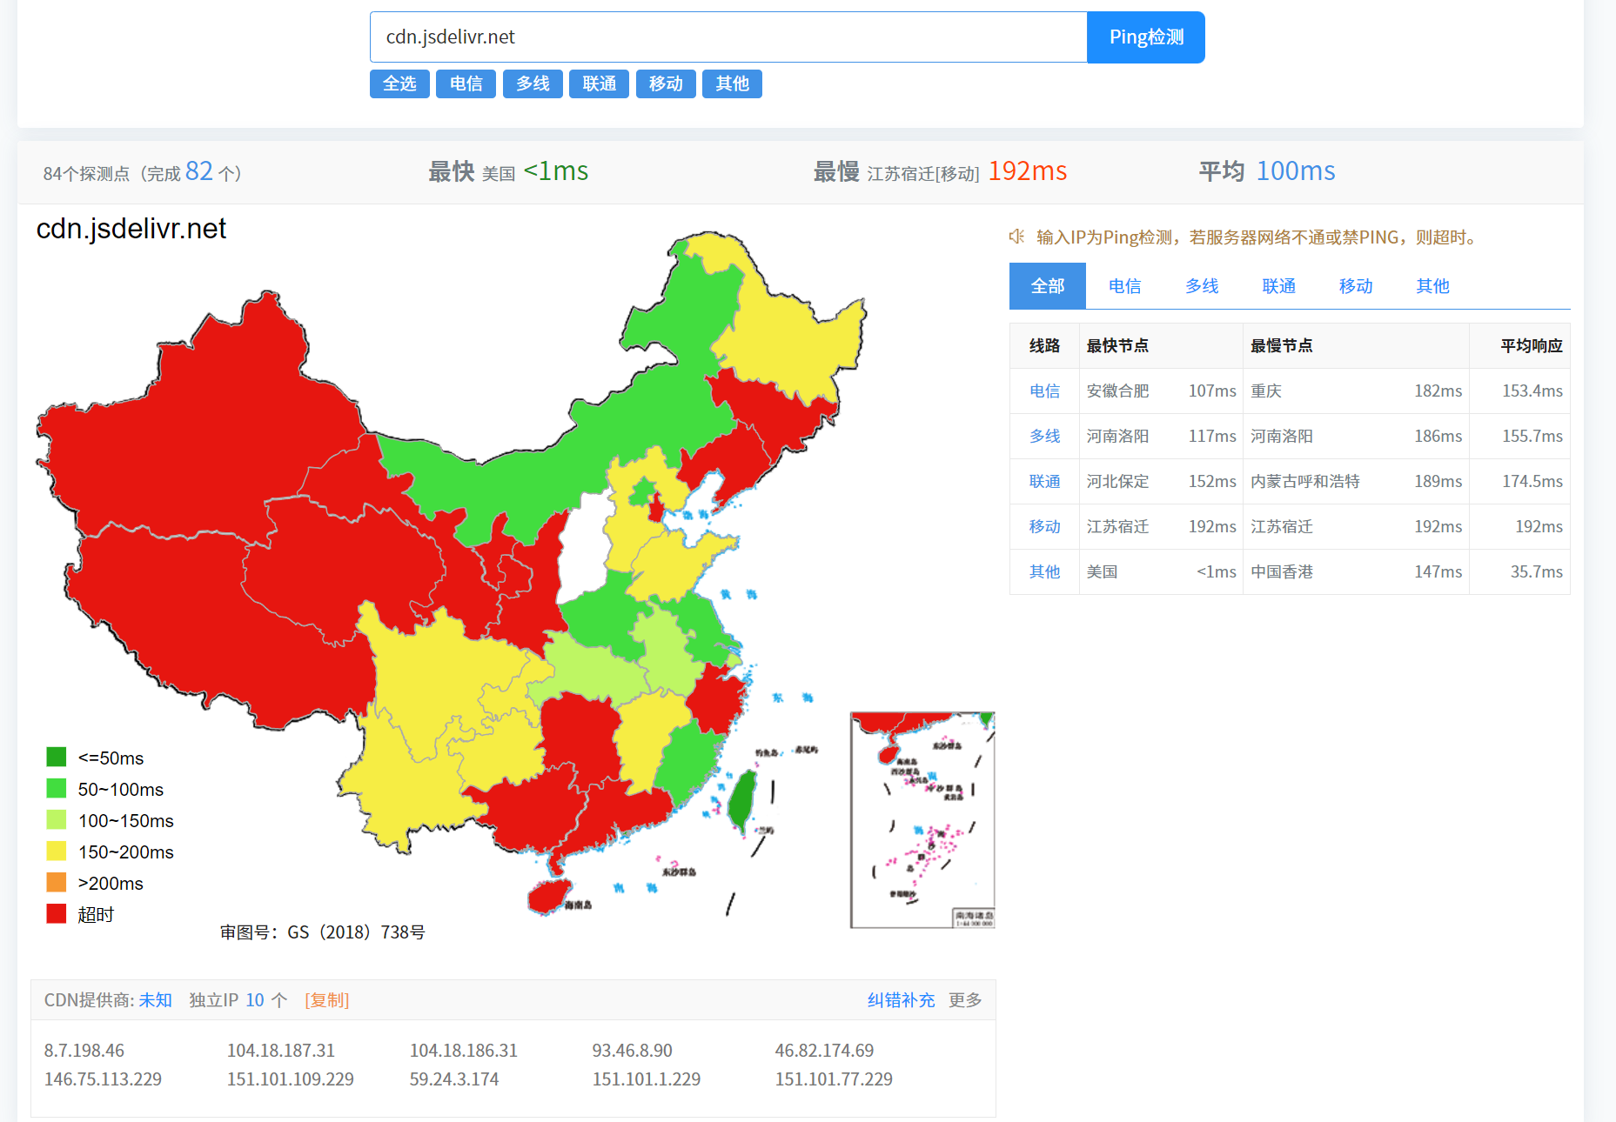Screen dimensions: 1616x1122
Task: Toggle the 全选 filter button
Action: pos(399,83)
